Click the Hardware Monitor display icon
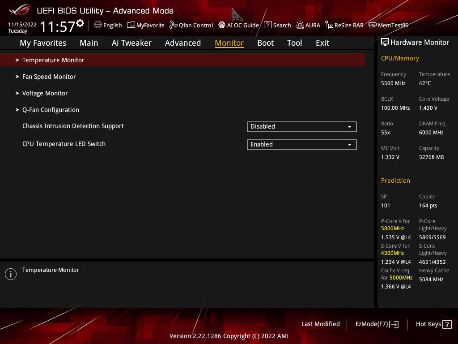 coord(385,43)
